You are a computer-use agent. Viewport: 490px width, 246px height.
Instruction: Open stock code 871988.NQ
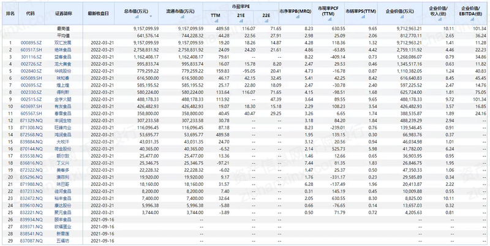[31, 184]
